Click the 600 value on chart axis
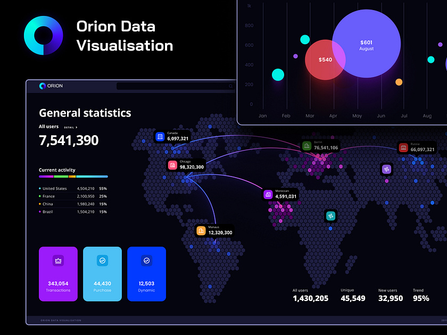 pos(249,45)
